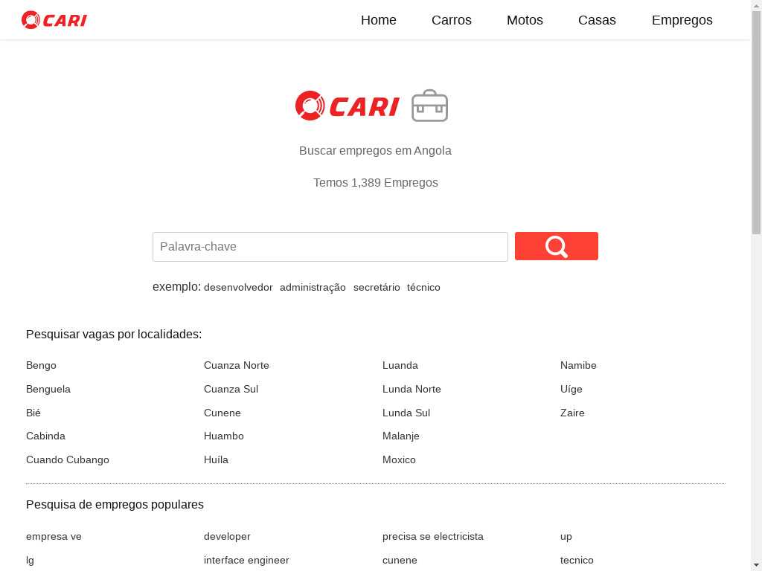Click the large central CARI logo
762x571 pixels.
tap(348, 106)
